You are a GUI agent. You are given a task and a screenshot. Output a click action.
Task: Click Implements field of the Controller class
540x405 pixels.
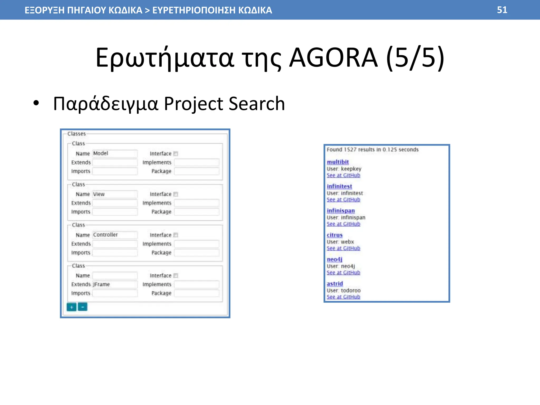pyautogui.click(x=197, y=244)
